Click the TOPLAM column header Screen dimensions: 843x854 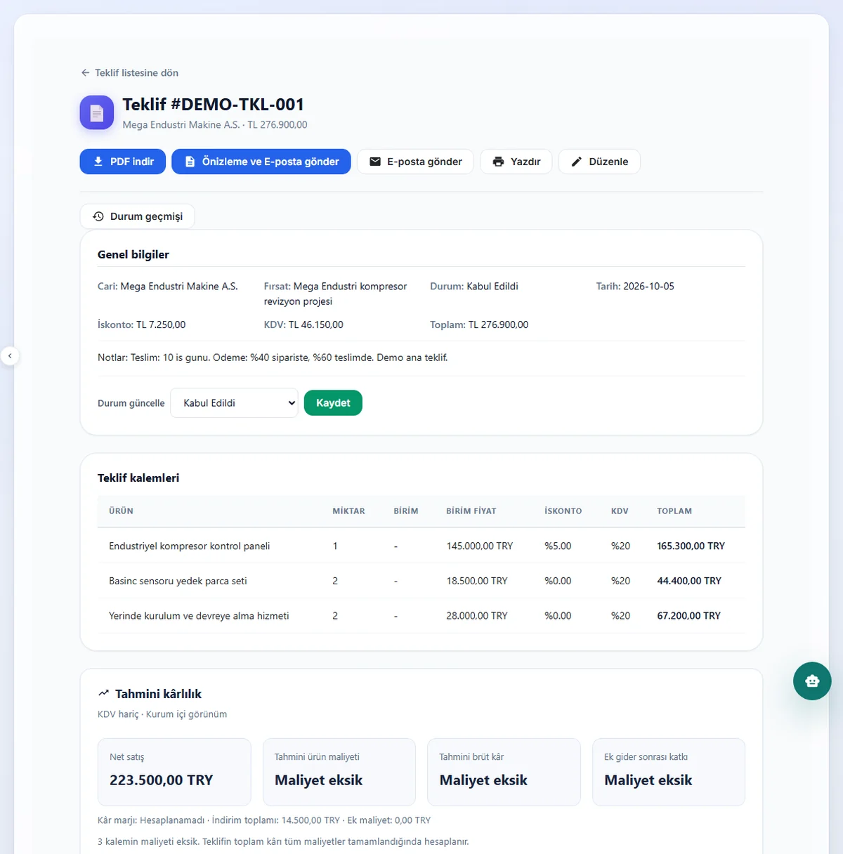click(x=674, y=511)
